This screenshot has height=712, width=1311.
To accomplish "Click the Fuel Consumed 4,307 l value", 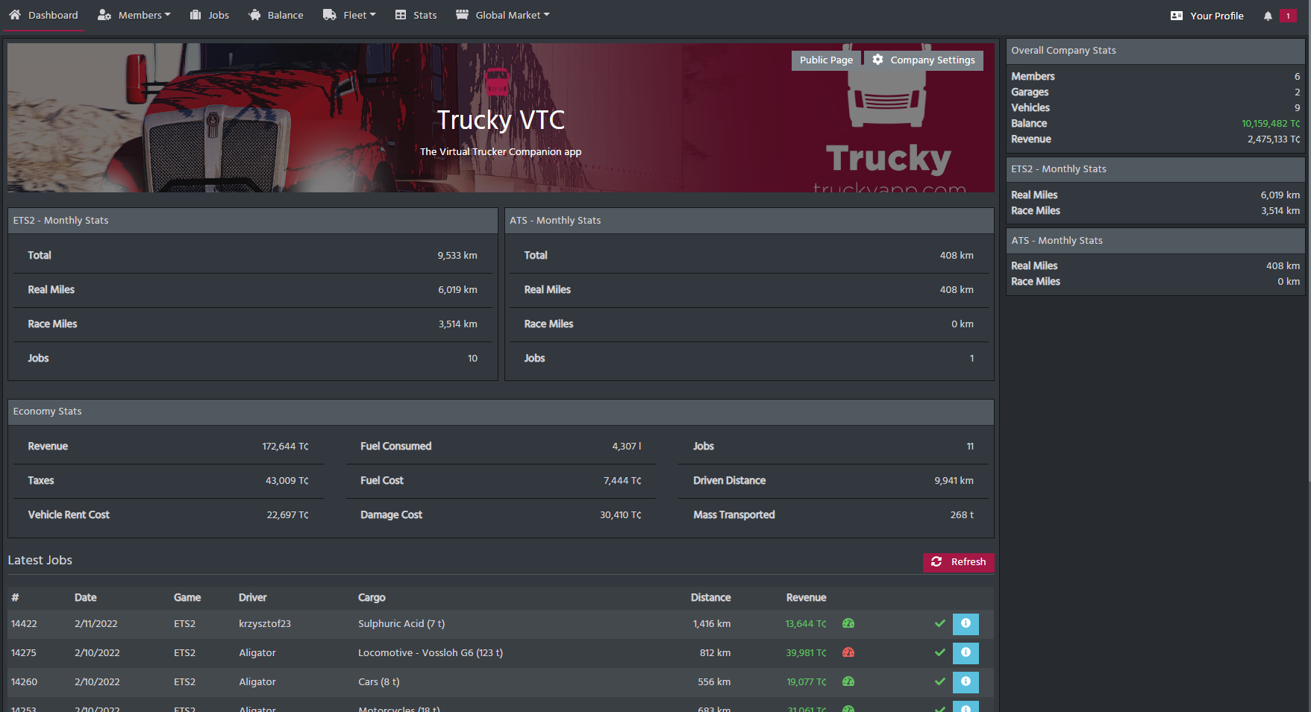I will point(627,447).
